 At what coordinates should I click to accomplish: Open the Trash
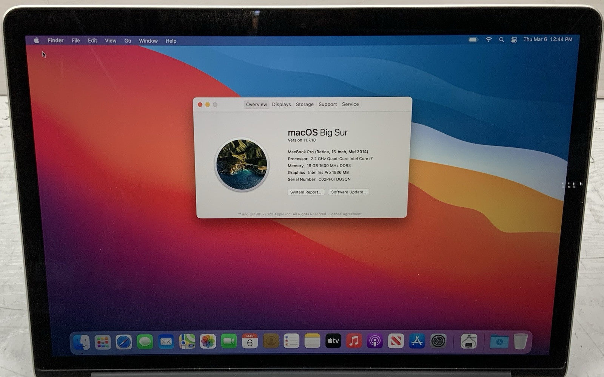pos(520,341)
